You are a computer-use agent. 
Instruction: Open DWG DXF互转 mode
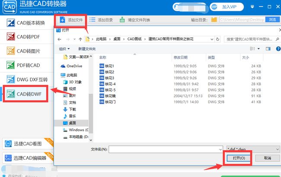[x=27, y=79]
